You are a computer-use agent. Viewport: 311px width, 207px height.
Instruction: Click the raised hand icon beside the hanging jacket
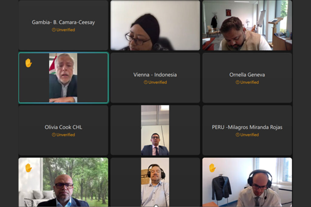point(212,168)
